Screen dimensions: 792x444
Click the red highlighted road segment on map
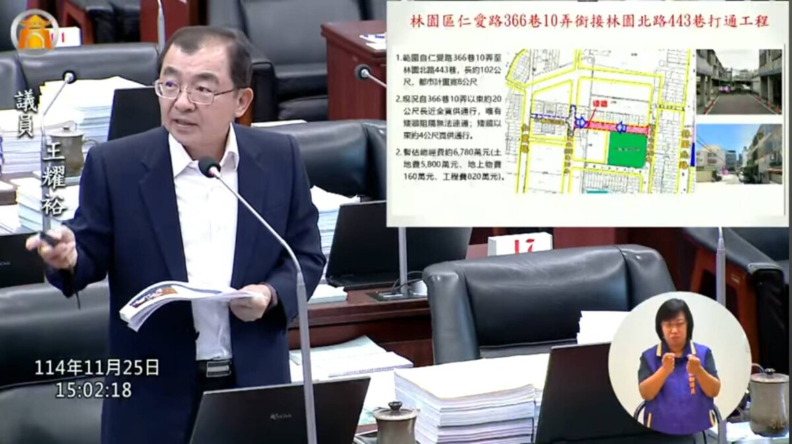pos(616,127)
